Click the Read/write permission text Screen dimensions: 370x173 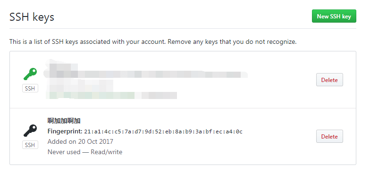(x=107, y=152)
